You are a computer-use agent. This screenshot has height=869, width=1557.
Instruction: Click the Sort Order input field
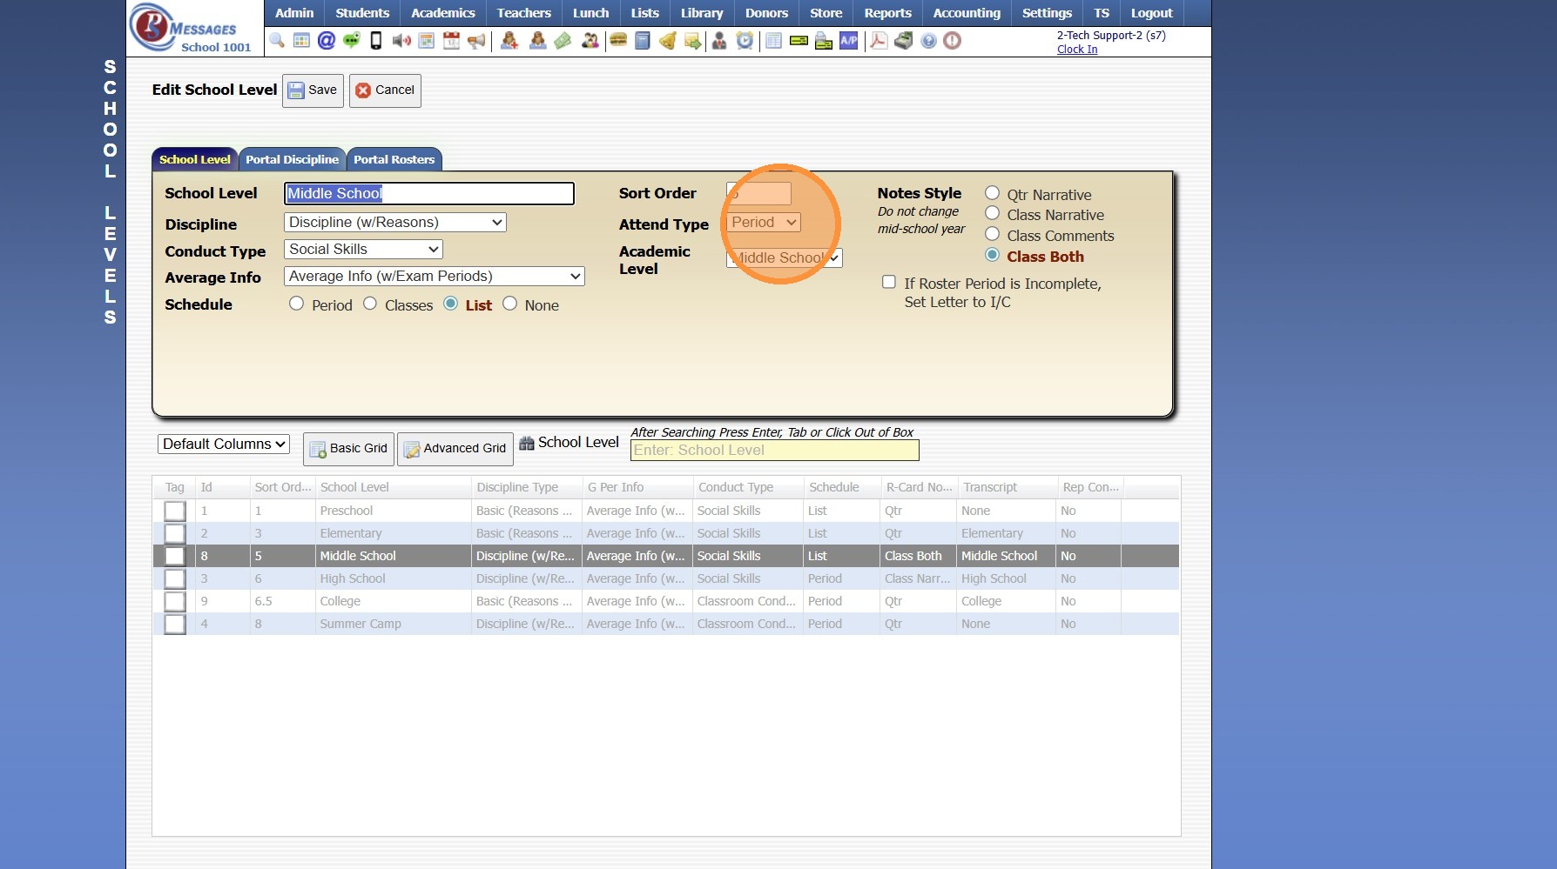pos(759,194)
